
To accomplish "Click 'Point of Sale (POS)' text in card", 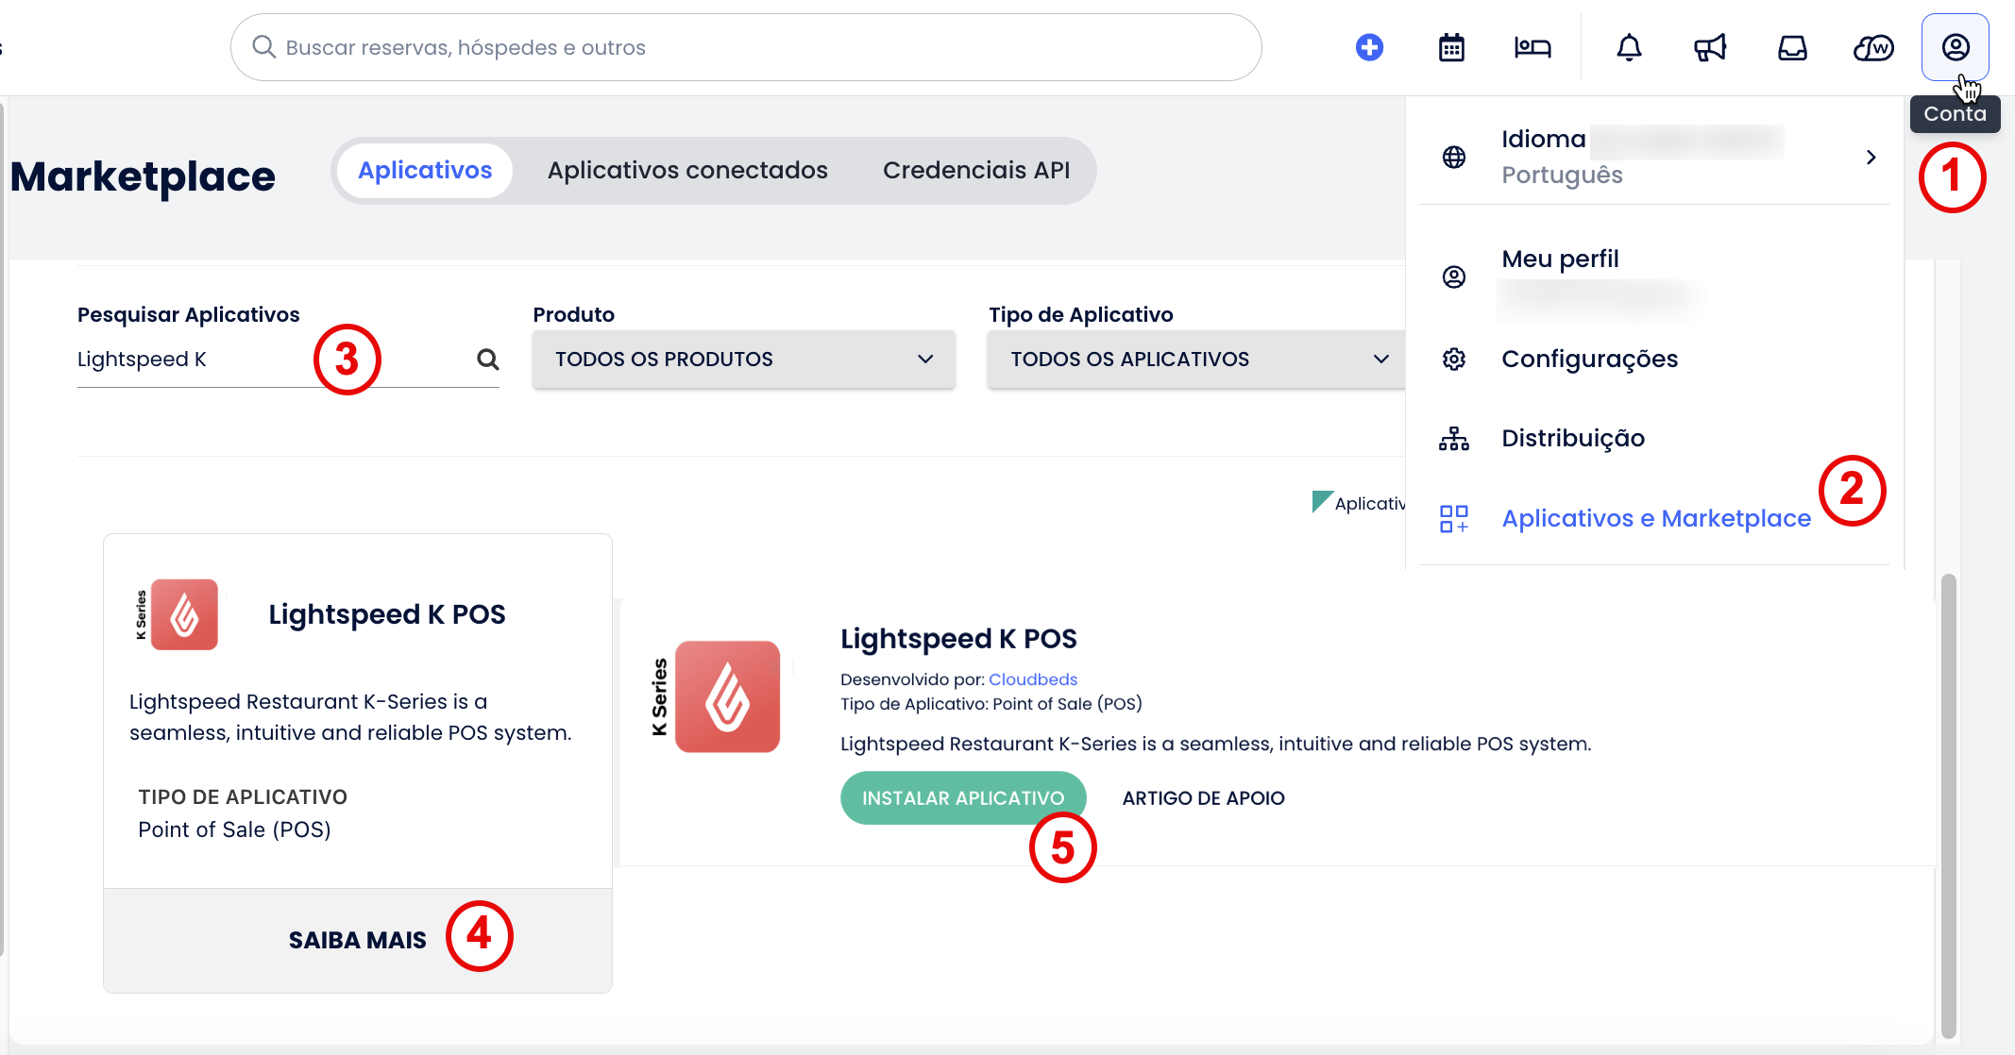I will point(234,829).
